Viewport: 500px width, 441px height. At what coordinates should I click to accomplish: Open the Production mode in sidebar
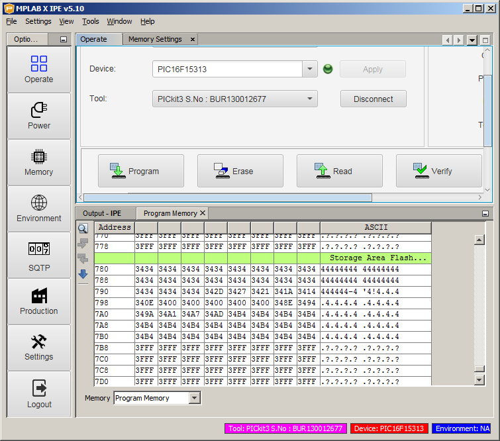click(x=39, y=301)
